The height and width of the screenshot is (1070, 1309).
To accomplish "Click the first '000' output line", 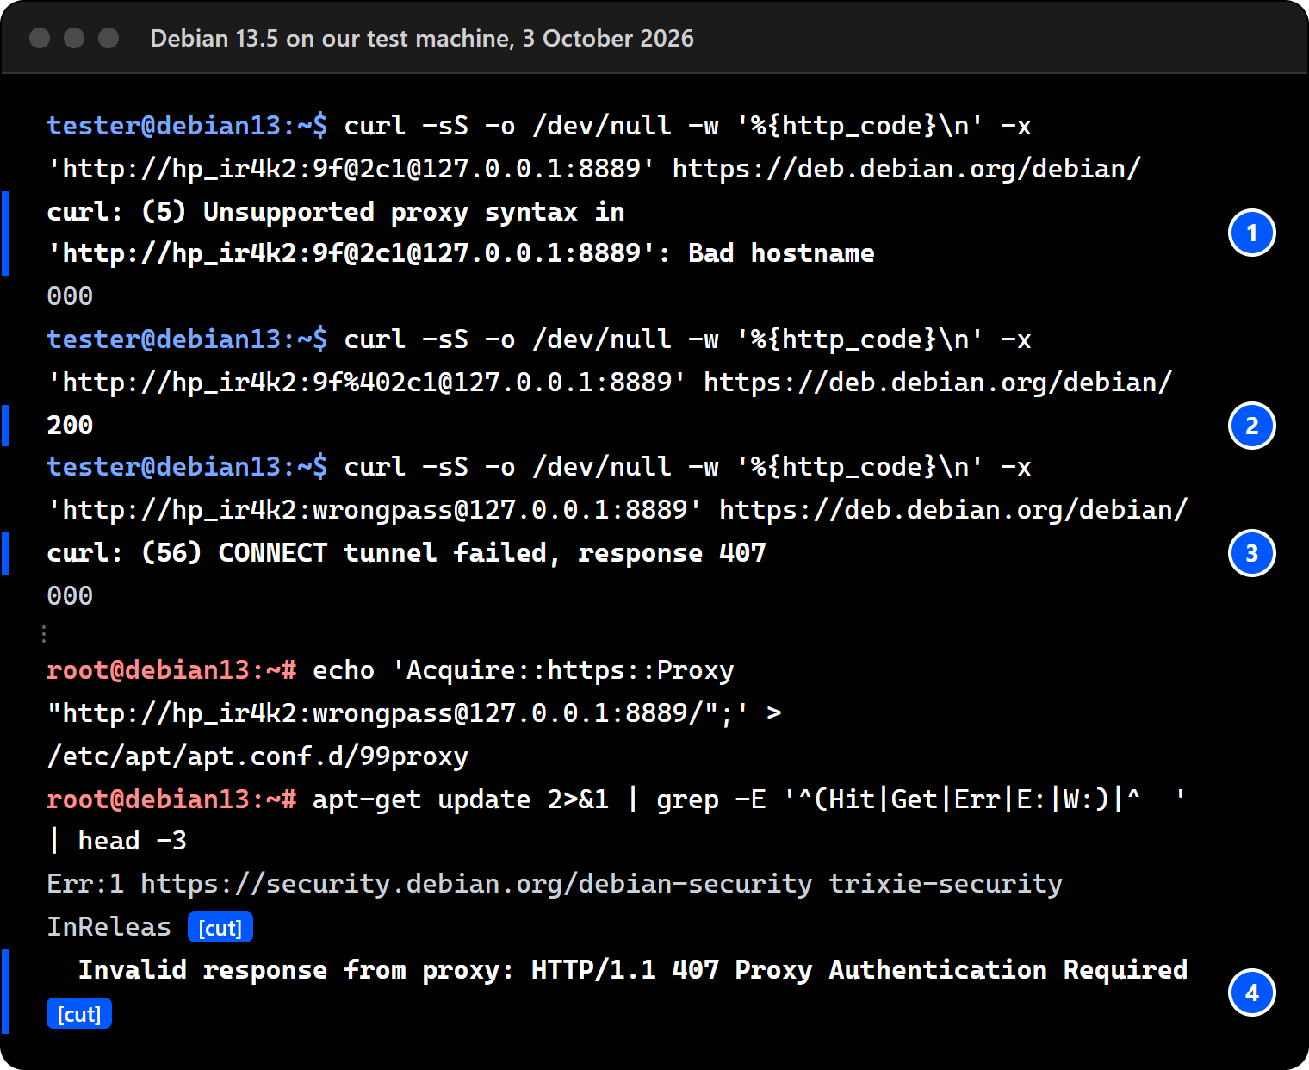I will click(x=70, y=296).
